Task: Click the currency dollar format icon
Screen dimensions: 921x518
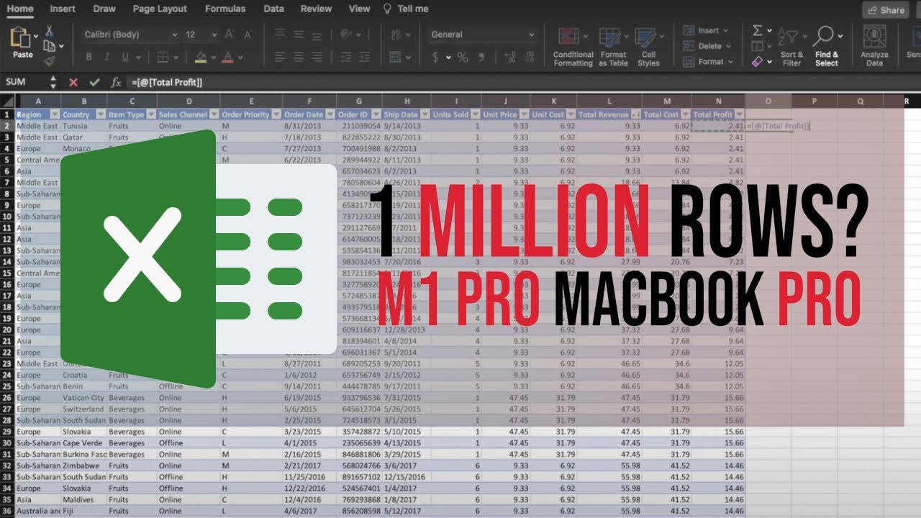Action: click(x=436, y=58)
